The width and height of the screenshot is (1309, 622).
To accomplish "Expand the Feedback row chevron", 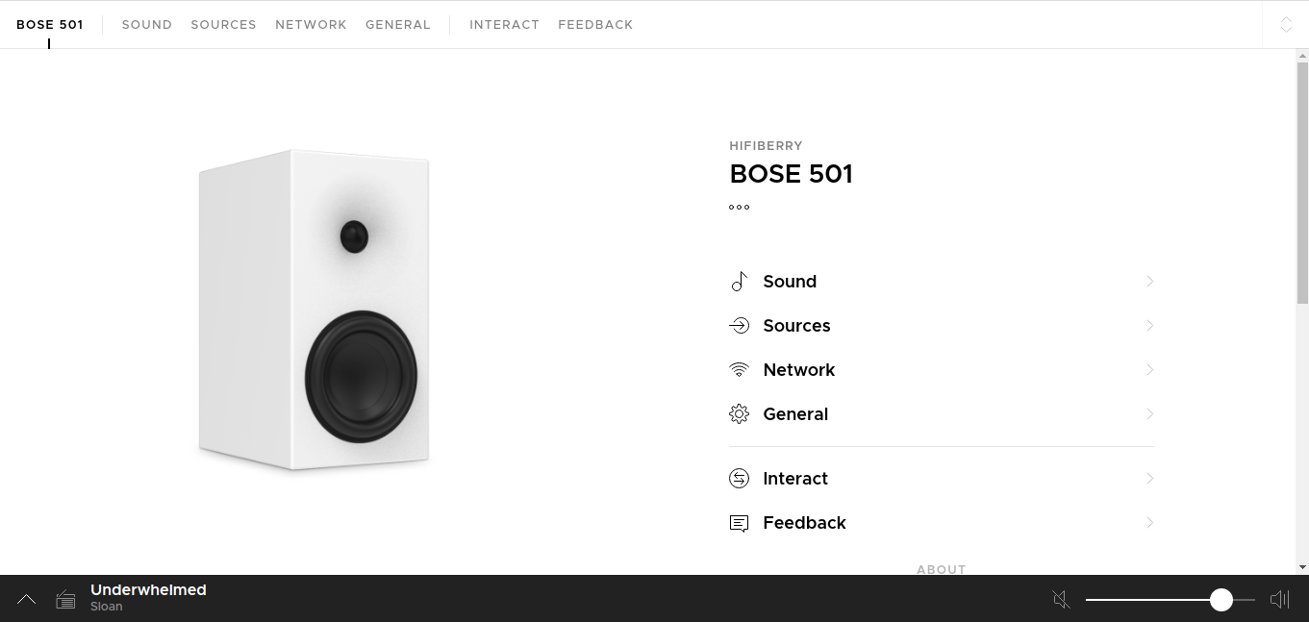I will pyautogui.click(x=1149, y=522).
